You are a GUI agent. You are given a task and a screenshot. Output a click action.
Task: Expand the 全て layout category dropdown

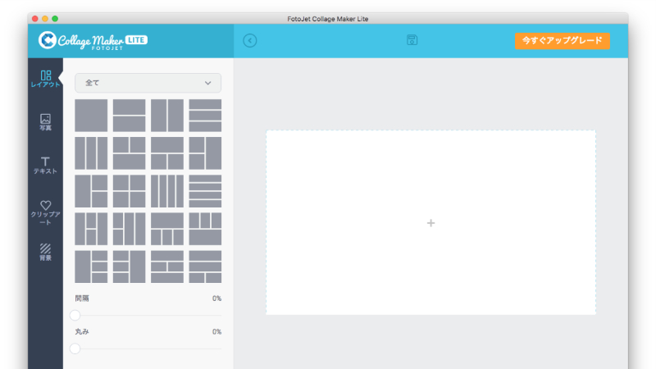tap(148, 83)
